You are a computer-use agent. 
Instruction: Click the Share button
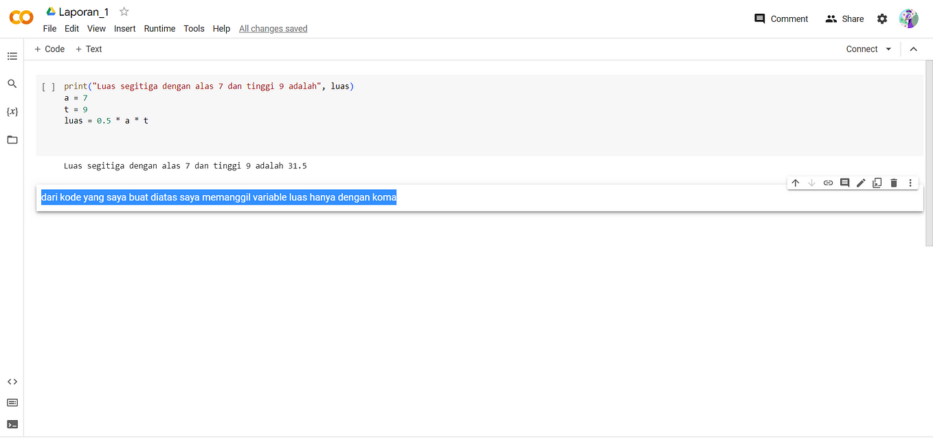click(x=844, y=19)
